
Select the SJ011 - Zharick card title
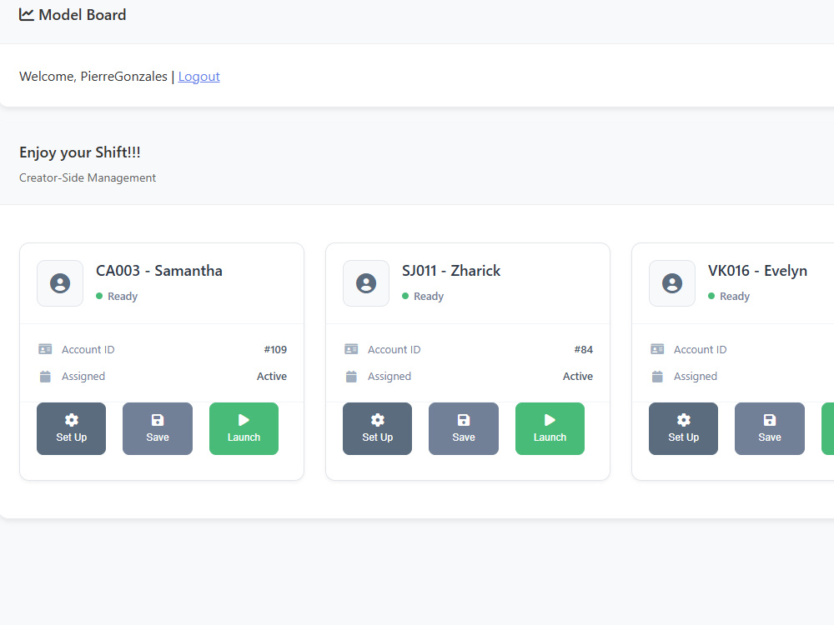tap(451, 271)
